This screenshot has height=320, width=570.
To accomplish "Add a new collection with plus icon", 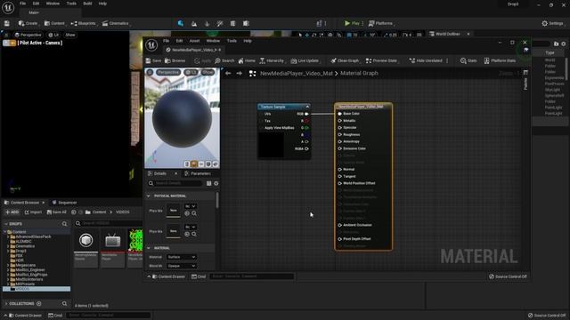I will tap(39, 304).
